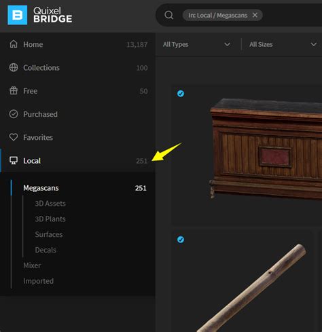Click the Collections globe icon
The height and width of the screenshot is (332, 322).
pos(14,67)
